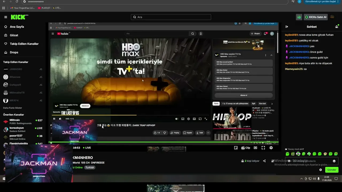Open the green gift inbox icon

point(299,17)
